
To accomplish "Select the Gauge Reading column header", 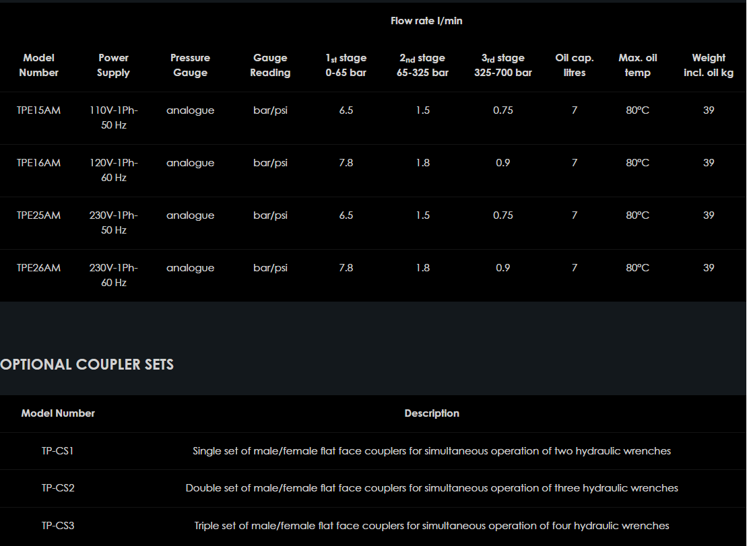I will click(270, 65).
